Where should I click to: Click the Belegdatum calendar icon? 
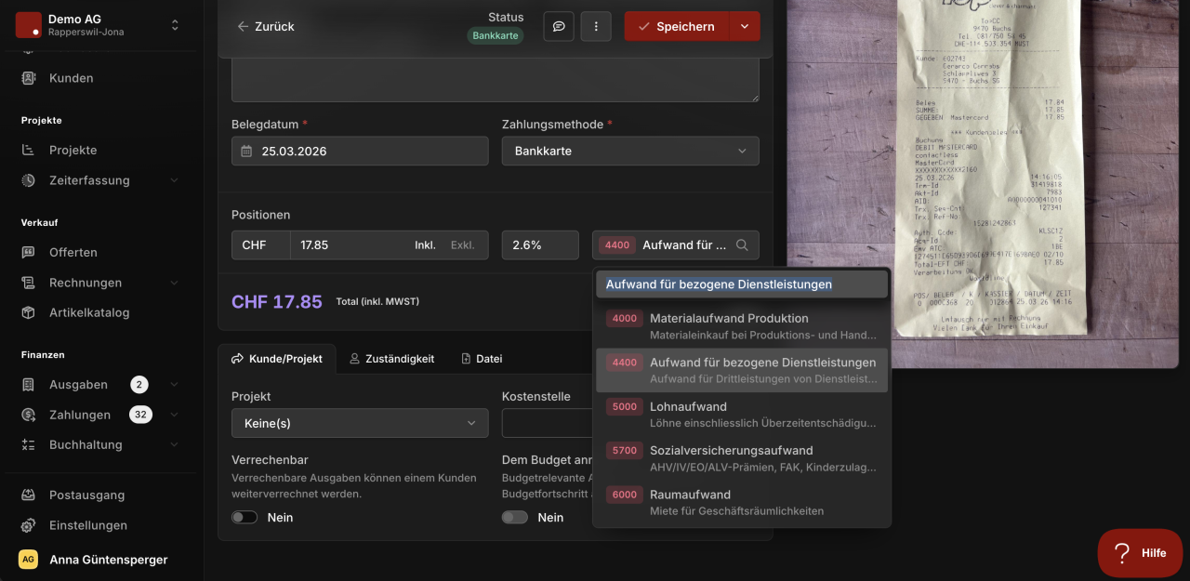click(246, 151)
